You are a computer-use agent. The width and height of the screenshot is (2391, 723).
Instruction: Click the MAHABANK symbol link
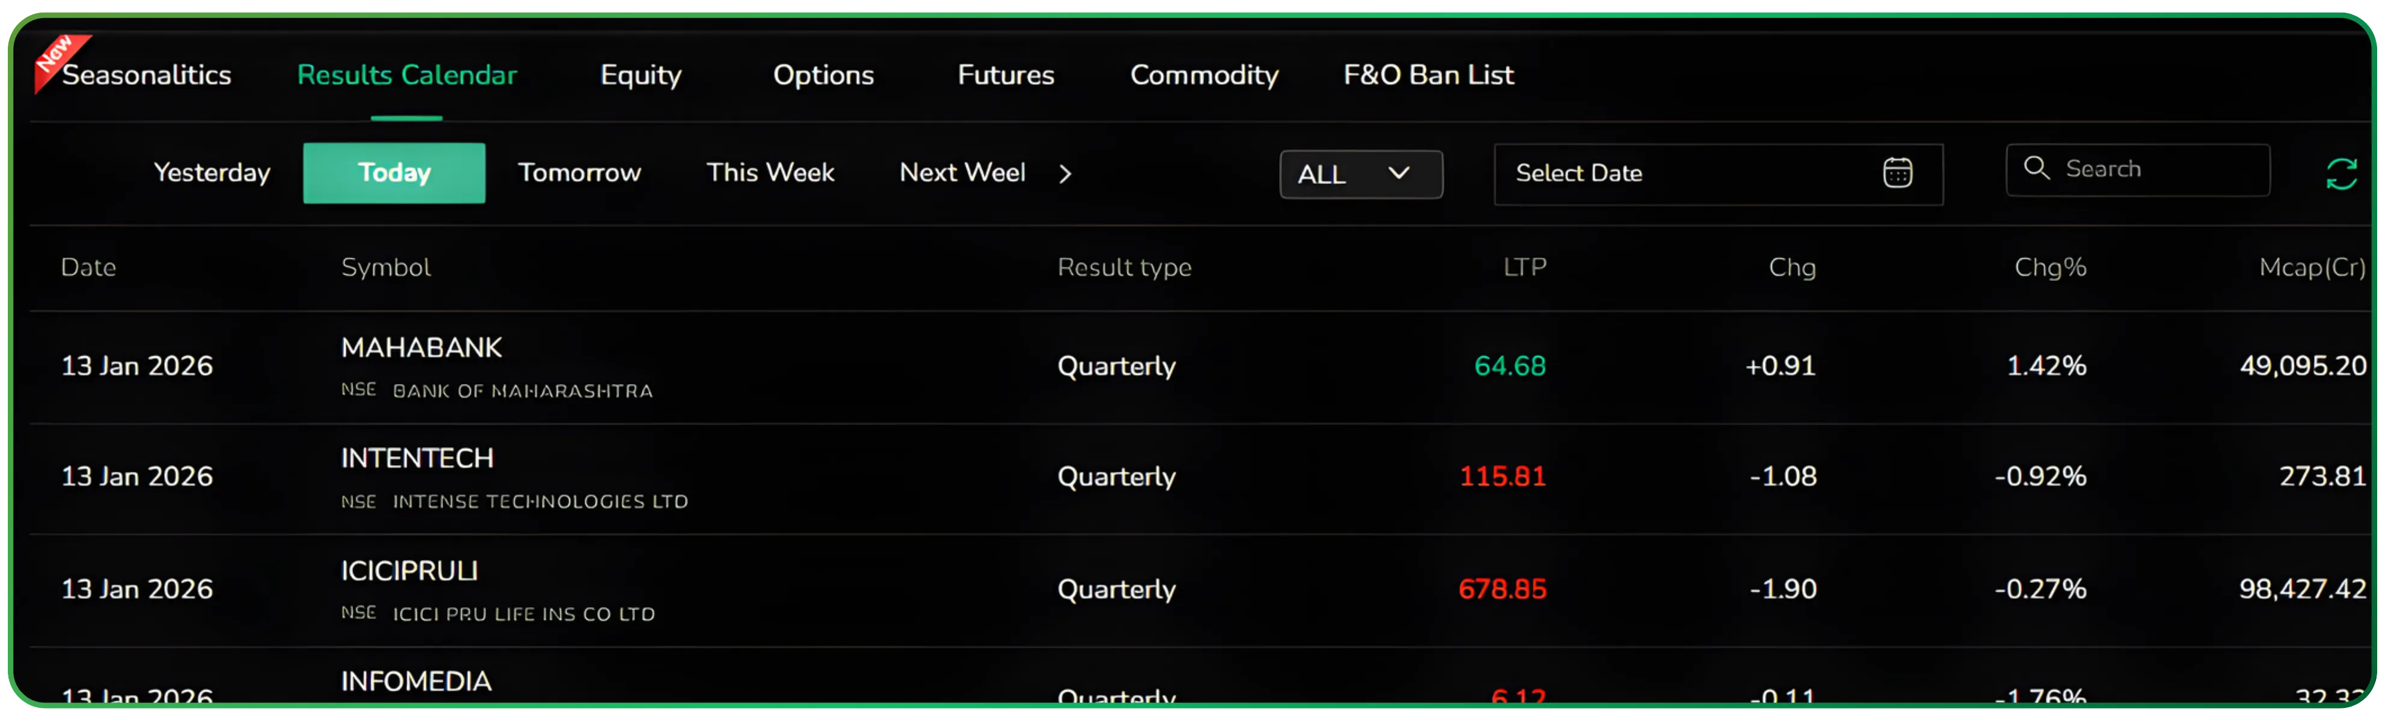coord(422,348)
